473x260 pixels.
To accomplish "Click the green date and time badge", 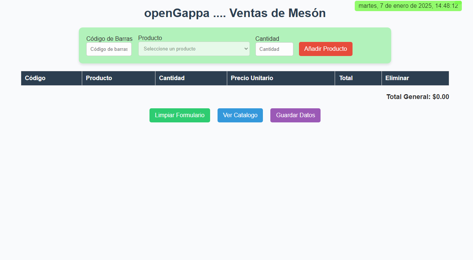I will (408, 6).
